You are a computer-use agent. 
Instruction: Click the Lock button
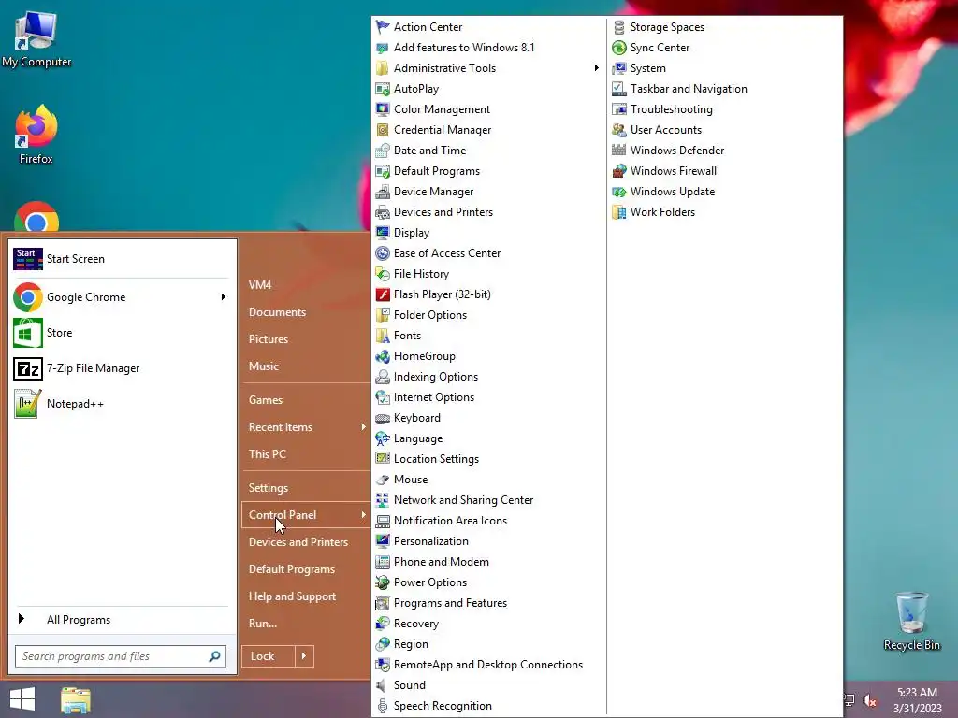[269, 656]
